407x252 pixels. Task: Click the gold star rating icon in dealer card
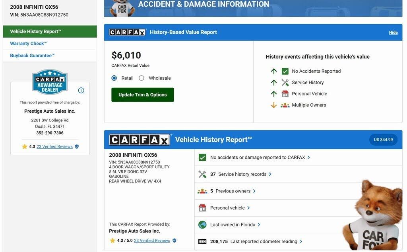pos(25,146)
